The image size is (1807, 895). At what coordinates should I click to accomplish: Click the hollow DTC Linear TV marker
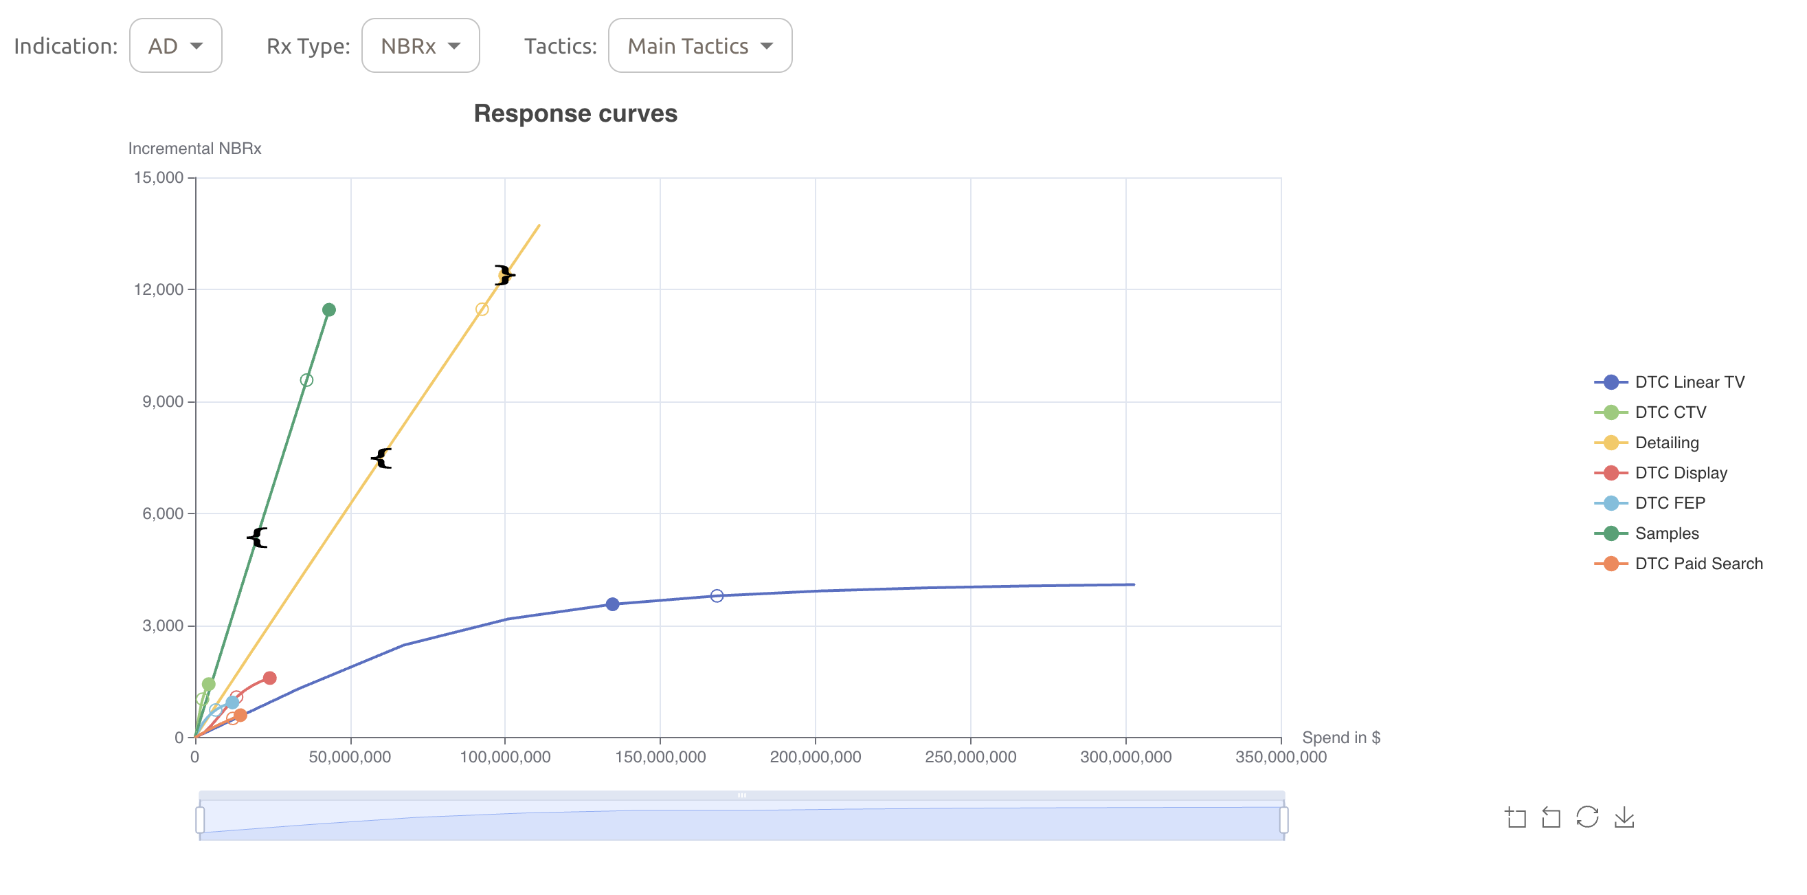click(x=717, y=596)
